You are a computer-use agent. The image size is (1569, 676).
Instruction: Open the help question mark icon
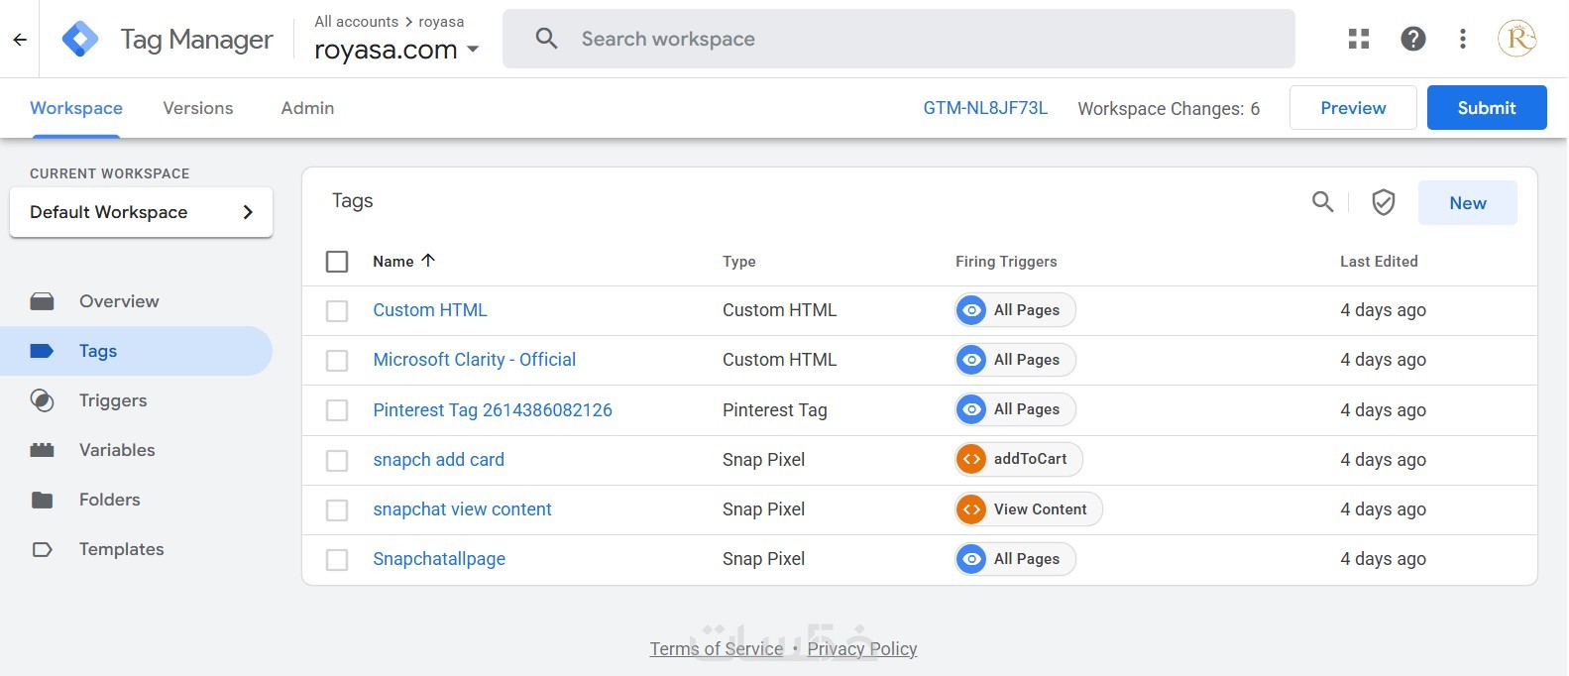pos(1412,39)
